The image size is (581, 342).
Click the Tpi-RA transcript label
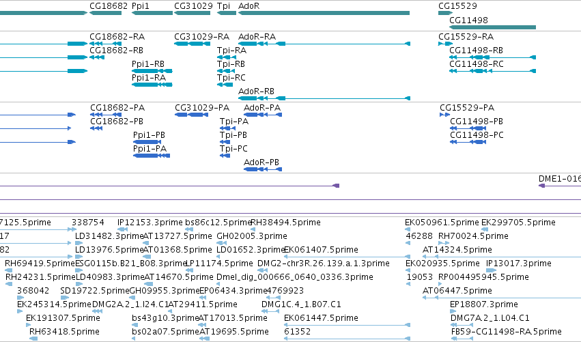pos(231,50)
